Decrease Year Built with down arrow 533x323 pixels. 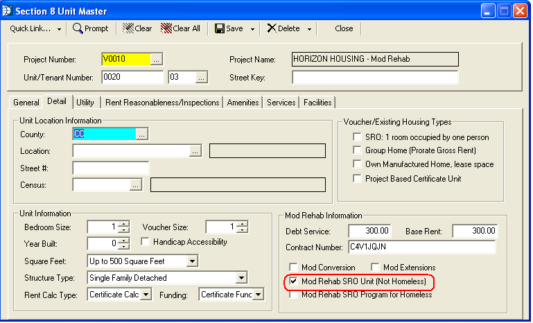click(124, 246)
